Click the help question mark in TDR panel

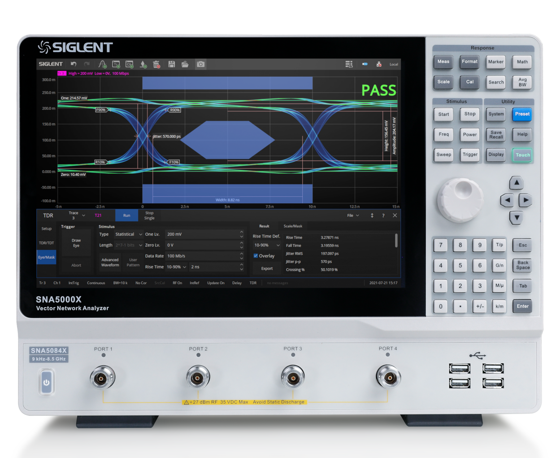pyautogui.click(x=383, y=216)
